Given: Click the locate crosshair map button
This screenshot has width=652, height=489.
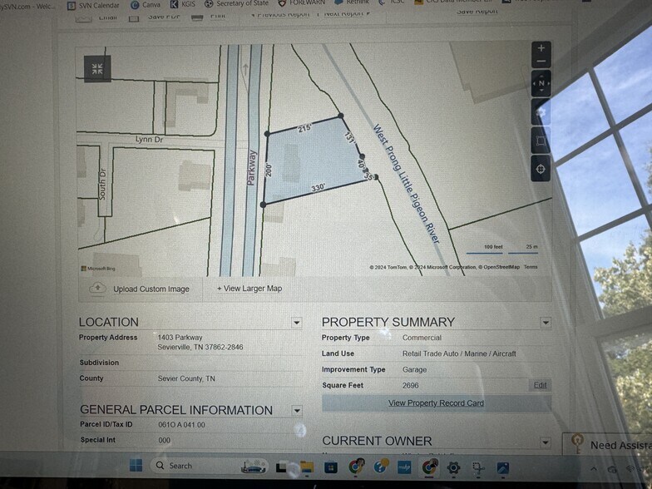Looking at the screenshot, I should pos(541,169).
